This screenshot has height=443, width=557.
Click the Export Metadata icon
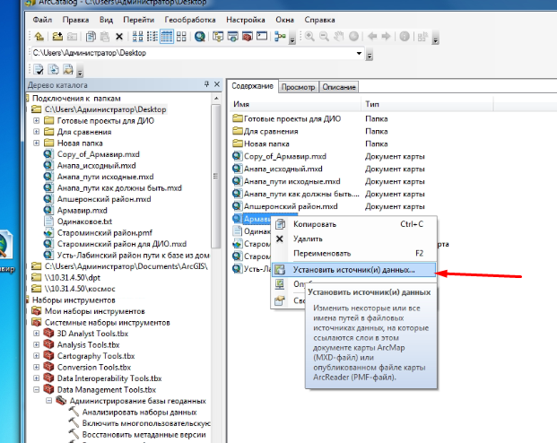tap(53, 69)
